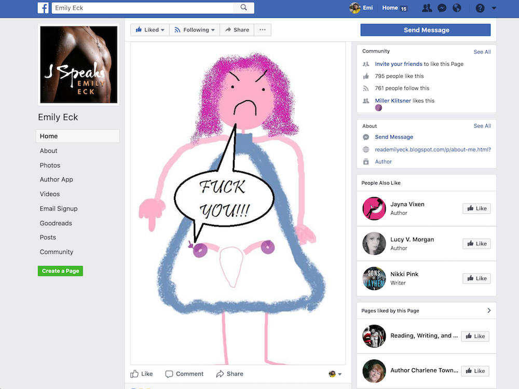Screen dimensions: 519x389
Task: Open Nikki Pink page avatar
Action: 374,279
